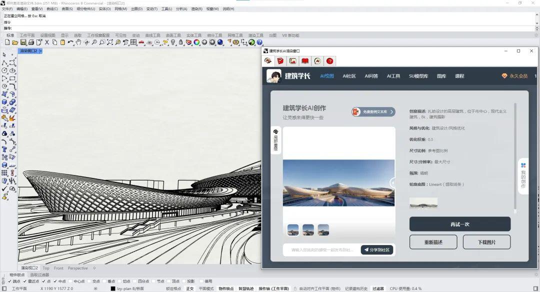Undo the last action with the arrow icon

[x=70, y=42]
